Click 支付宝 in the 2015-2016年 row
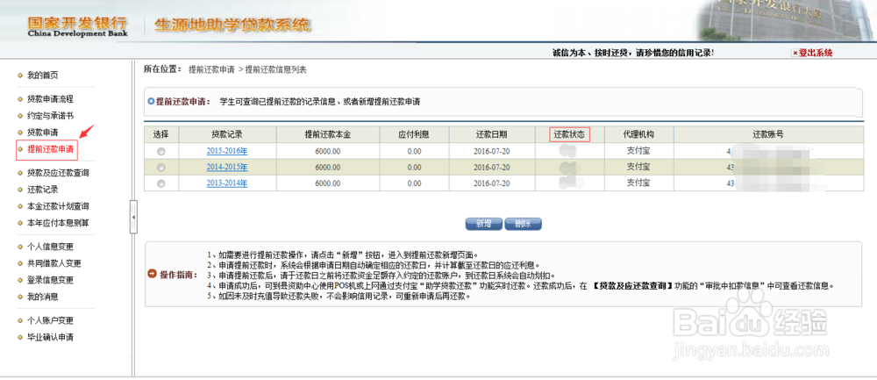This screenshot has width=877, height=380. (x=638, y=151)
